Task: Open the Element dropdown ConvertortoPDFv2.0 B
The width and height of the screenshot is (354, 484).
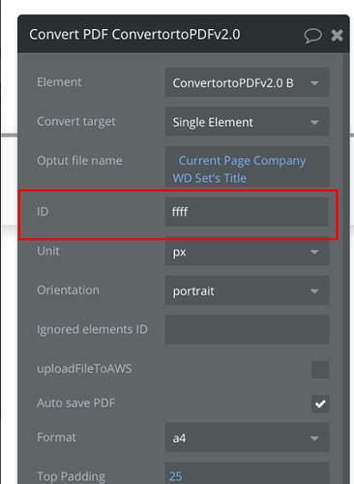Action: pos(247,82)
